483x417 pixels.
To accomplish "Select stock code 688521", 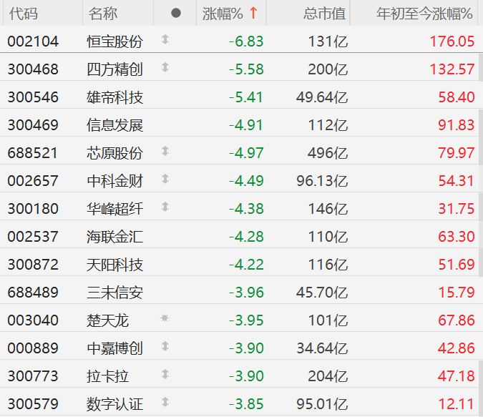I will pos(33,153).
